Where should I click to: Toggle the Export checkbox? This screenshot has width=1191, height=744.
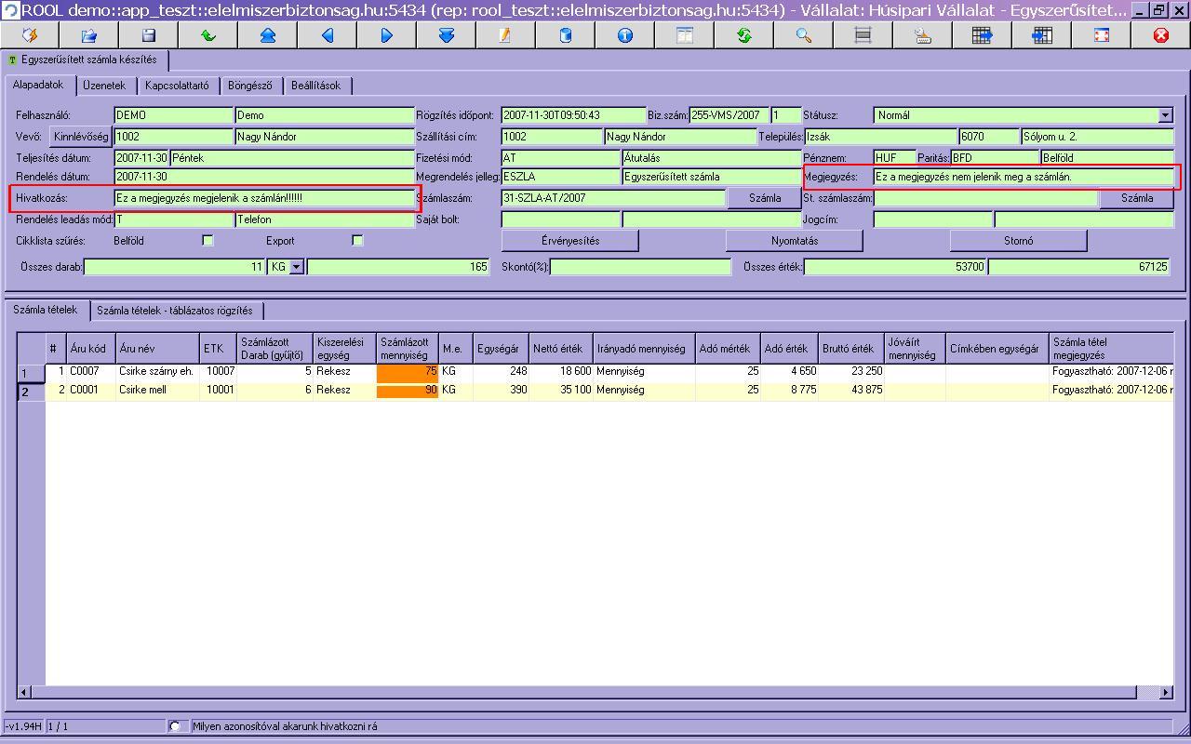tap(357, 241)
